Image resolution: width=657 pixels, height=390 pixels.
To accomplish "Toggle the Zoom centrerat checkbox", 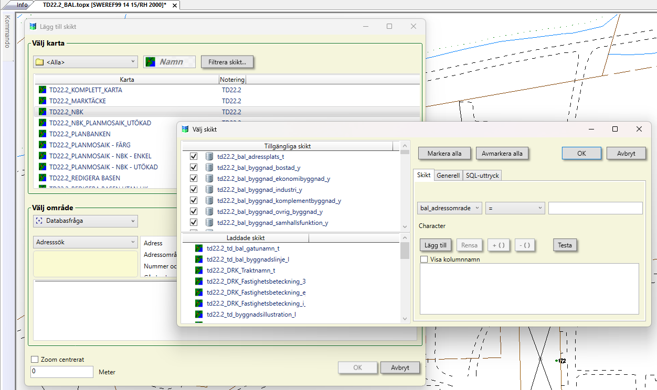I will pos(35,360).
